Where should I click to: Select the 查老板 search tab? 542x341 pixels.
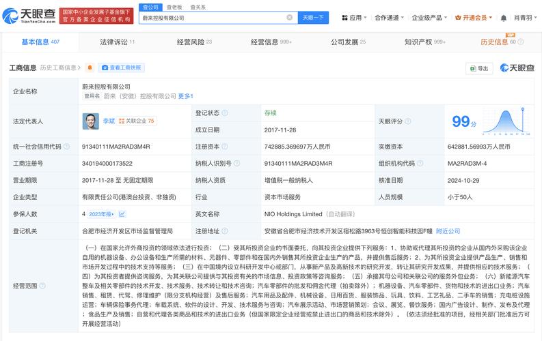(x=174, y=7)
